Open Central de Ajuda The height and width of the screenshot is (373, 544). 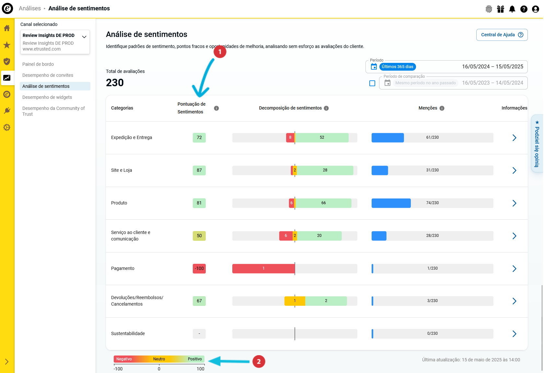click(x=502, y=35)
